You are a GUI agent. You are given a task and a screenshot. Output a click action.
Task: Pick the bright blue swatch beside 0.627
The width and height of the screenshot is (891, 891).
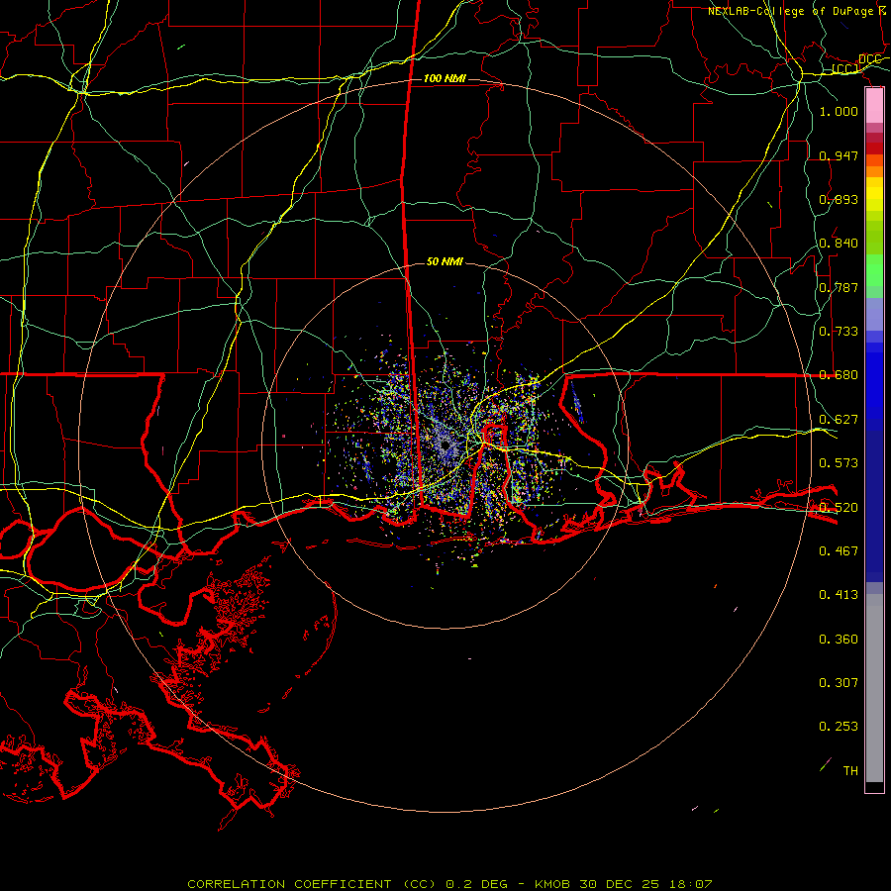coord(874,386)
